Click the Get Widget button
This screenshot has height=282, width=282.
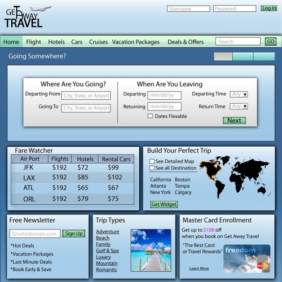164,204
